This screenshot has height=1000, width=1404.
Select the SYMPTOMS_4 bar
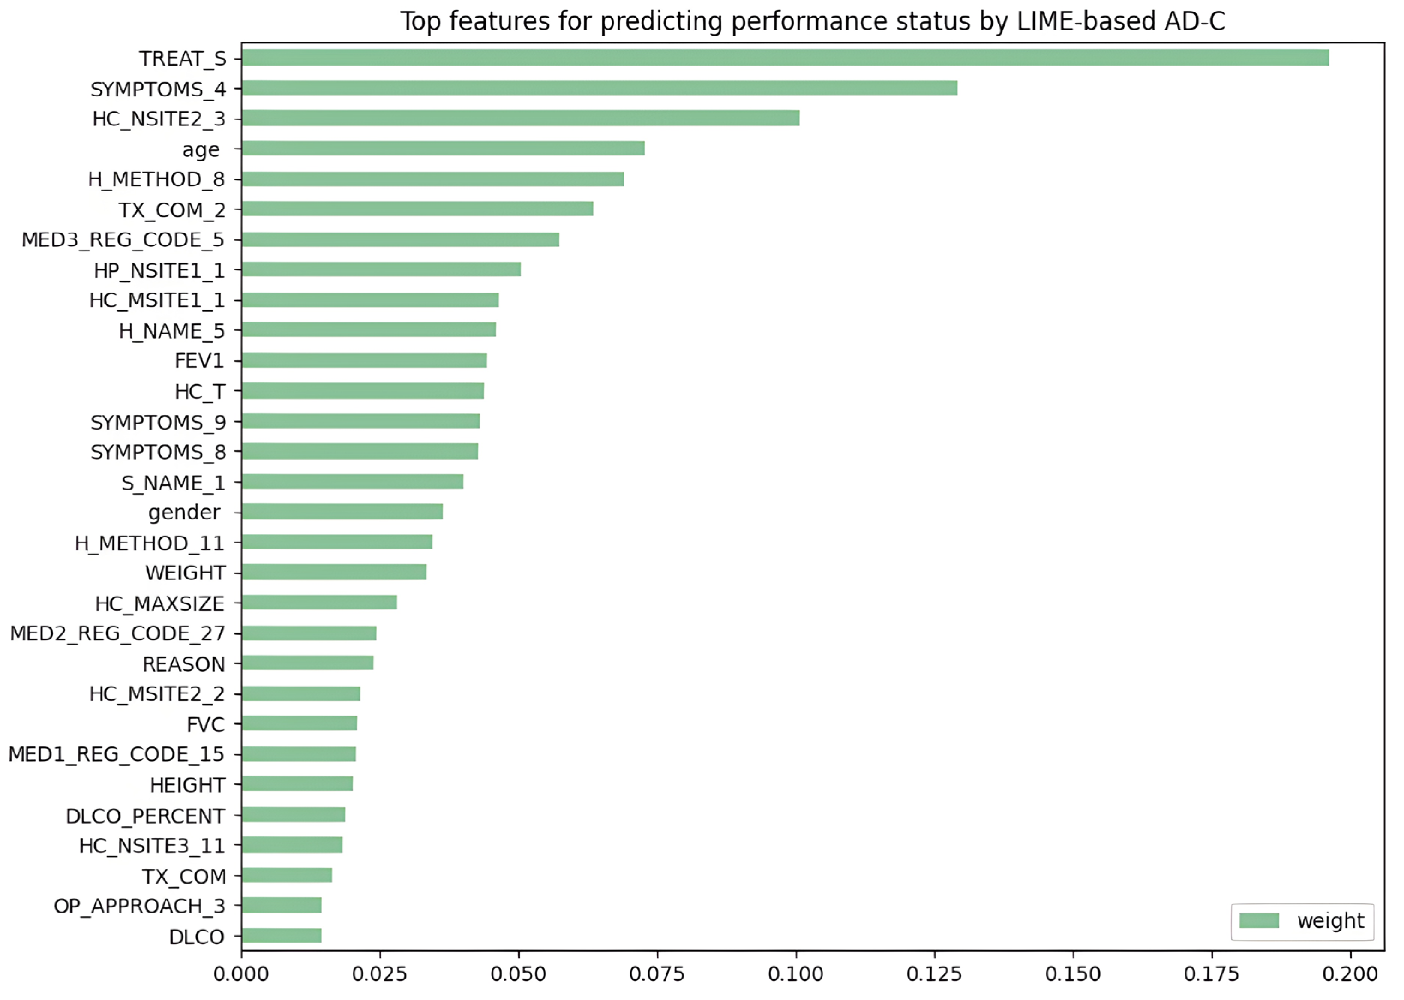click(599, 88)
